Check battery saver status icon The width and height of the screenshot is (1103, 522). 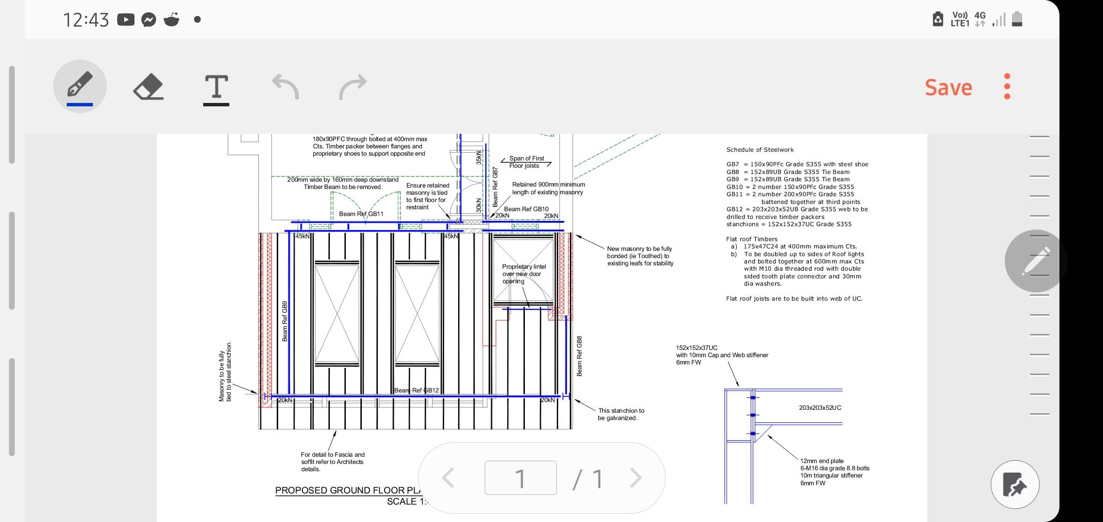pos(938,19)
